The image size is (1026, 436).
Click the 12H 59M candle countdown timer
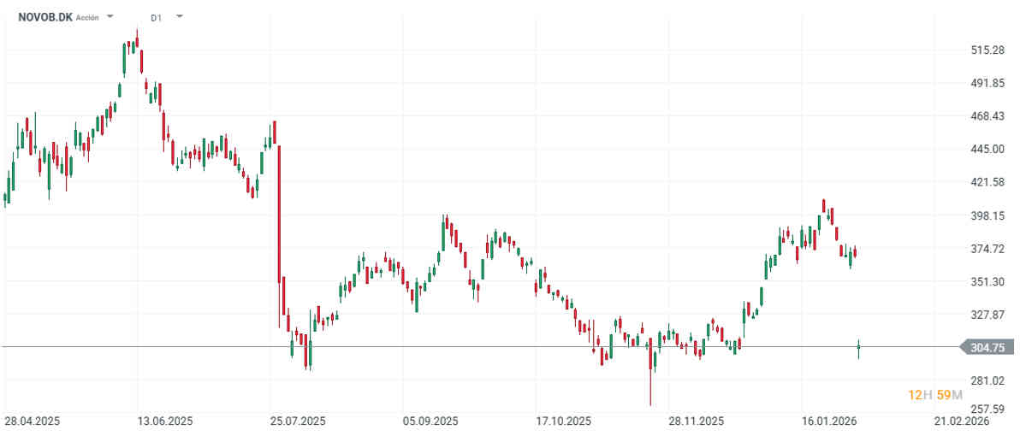(934, 394)
